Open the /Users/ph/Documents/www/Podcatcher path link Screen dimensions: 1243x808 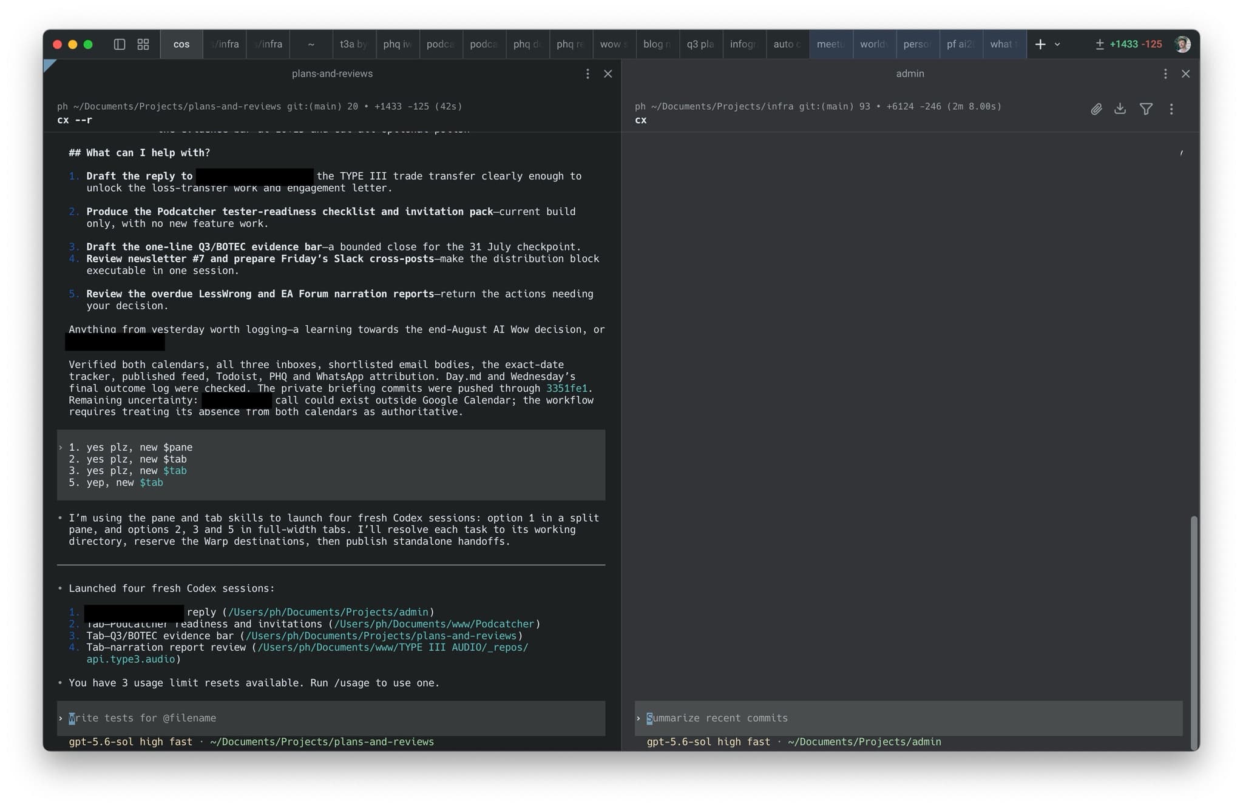[435, 624]
